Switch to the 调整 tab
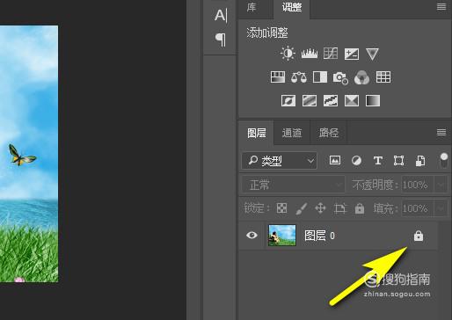Image resolution: width=452 pixels, height=320 pixels. point(292,7)
